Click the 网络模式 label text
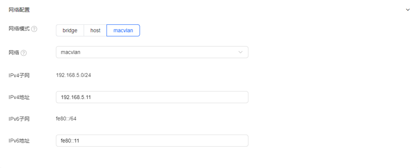 tap(19, 29)
